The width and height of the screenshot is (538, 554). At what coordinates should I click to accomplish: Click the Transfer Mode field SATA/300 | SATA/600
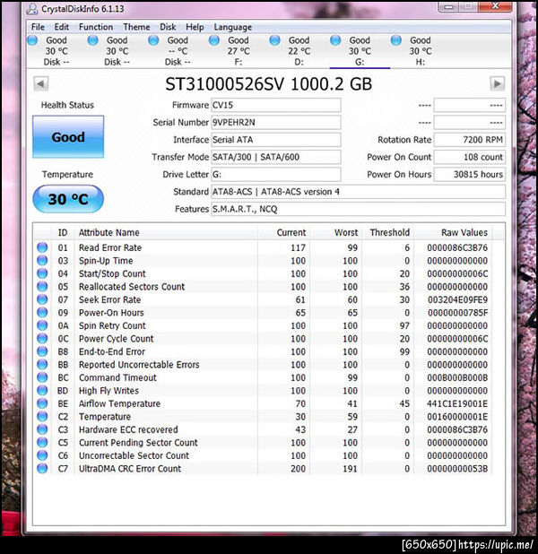[x=276, y=157]
